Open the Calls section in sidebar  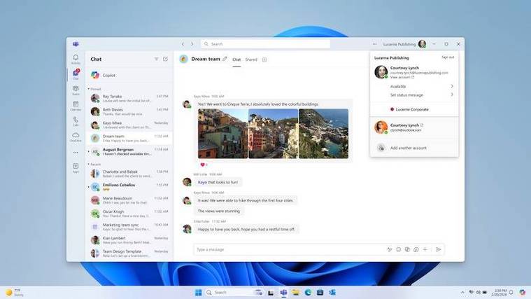coord(76,120)
